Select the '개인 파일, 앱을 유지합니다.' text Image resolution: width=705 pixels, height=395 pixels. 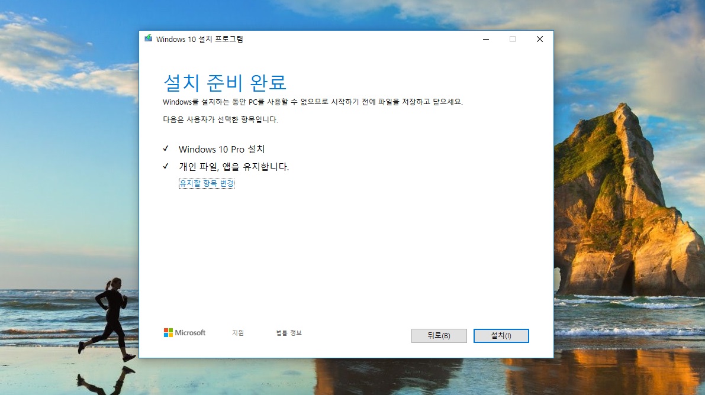point(234,167)
